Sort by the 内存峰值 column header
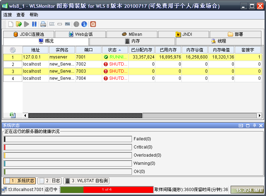This screenshot has height=196, width=266. [221, 50]
